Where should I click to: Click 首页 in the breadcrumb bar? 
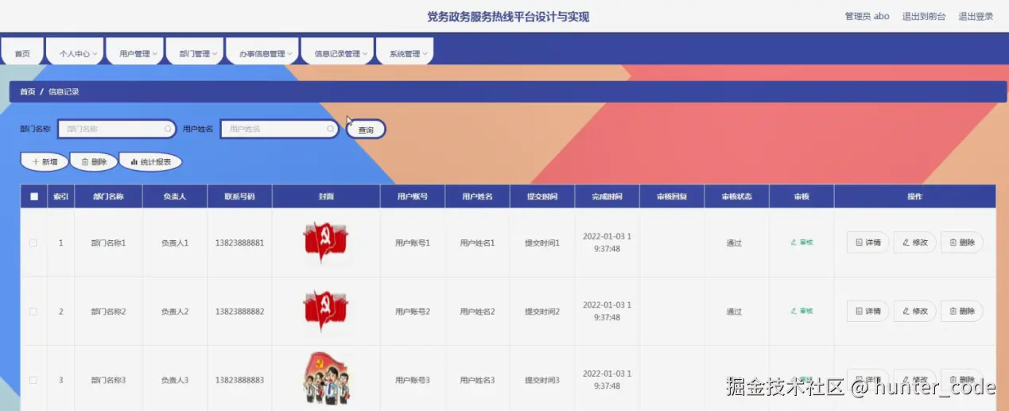coord(28,91)
